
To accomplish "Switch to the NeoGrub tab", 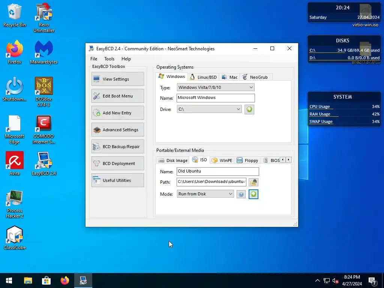I will 255,77.
